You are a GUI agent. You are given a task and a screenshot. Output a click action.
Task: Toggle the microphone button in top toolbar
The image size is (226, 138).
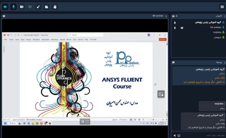[x=14, y=7]
